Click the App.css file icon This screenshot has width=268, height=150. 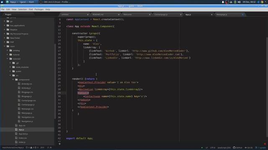coord(16,125)
